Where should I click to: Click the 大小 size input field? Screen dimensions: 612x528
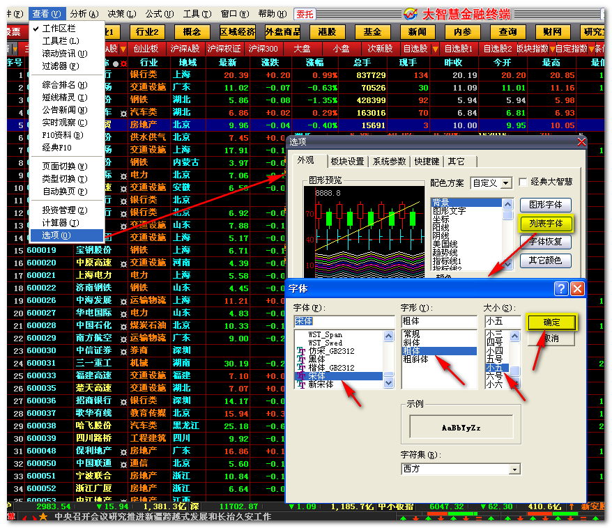(503, 321)
